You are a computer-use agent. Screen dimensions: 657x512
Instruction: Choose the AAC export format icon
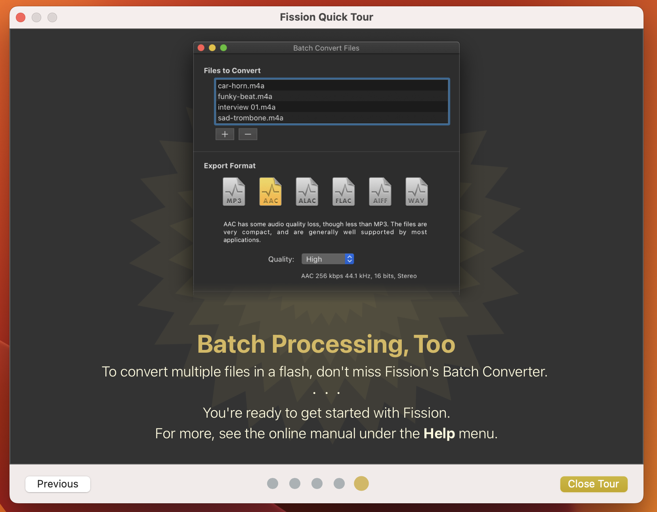[270, 192]
